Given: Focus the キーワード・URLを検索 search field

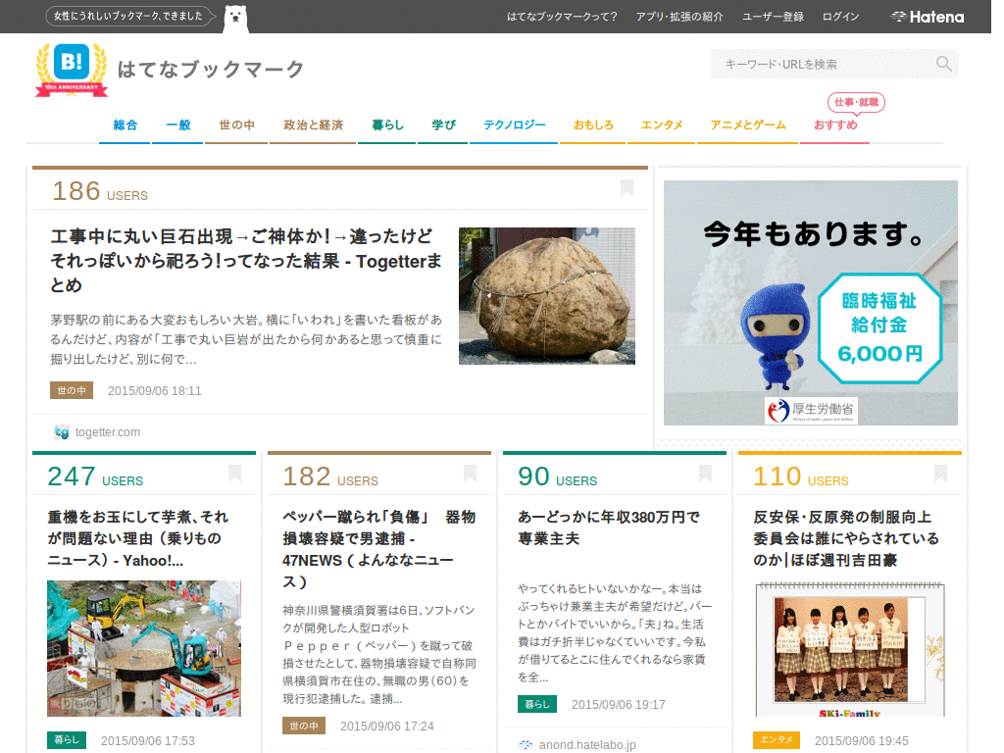Looking at the screenshot, I should [834, 64].
